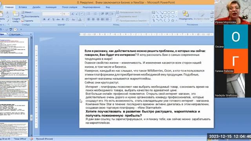Select the block Down Arrow shape
251x141 pixels.
coord(169,16)
